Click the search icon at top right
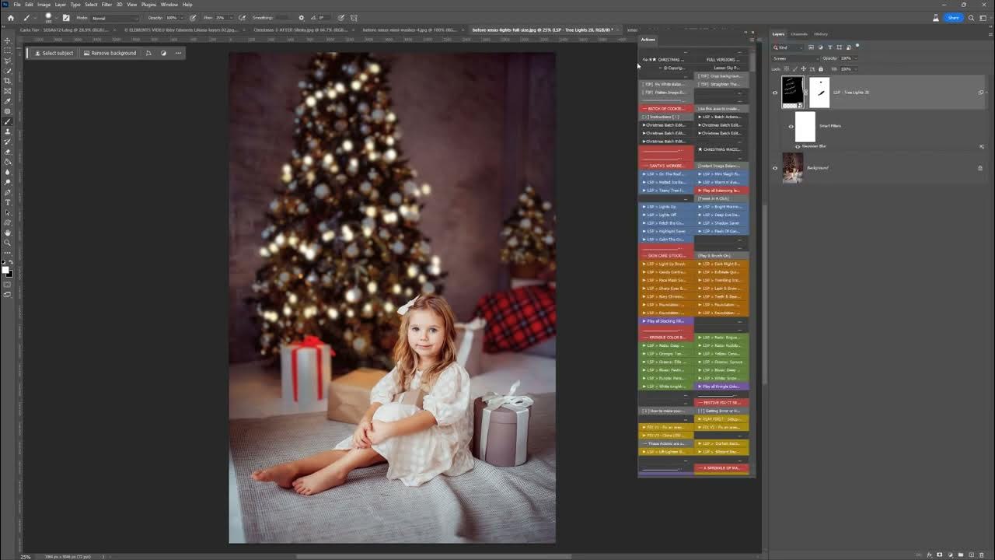 tap(971, 17)
